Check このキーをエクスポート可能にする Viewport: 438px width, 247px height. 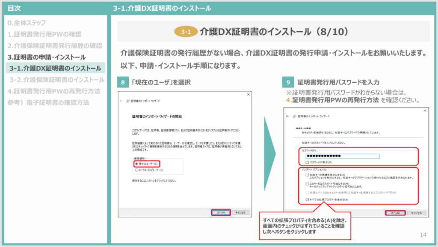pos(307,183)
